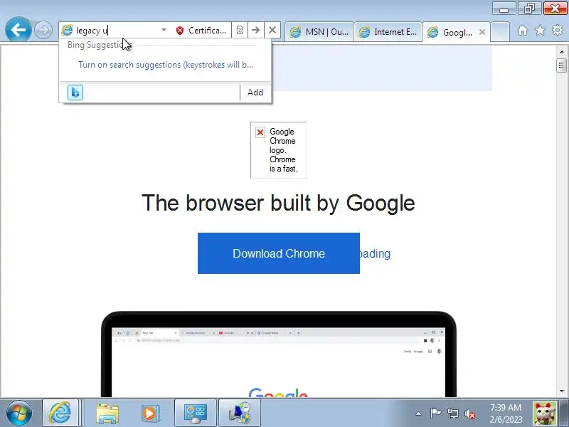This screenshot has height=427, width=569.
Task: Show hidden tray icons arrow
Action: [418, 413]
